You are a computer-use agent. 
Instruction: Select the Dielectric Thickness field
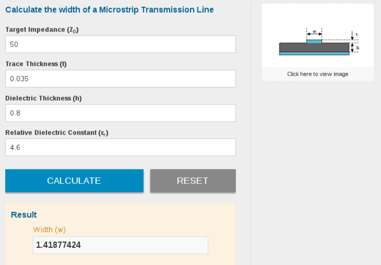[120, 113]
